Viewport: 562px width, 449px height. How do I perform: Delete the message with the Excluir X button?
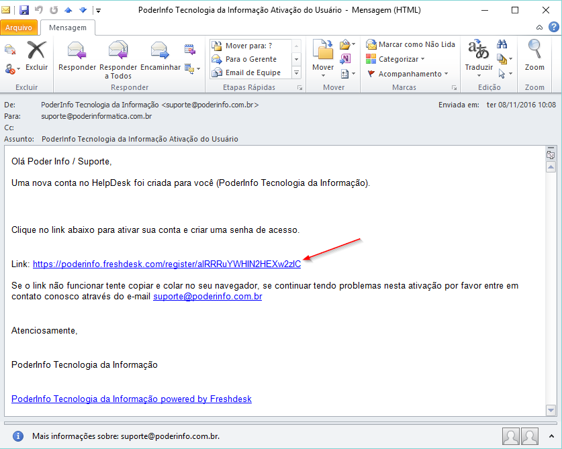point(36,56)
